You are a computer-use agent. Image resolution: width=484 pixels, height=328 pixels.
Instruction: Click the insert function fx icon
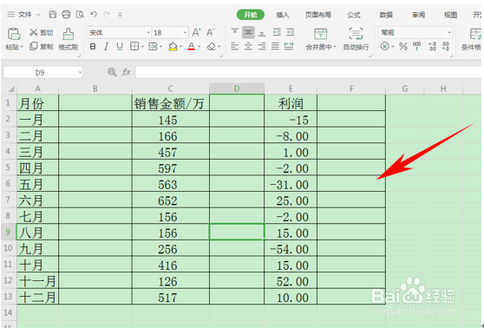click(x=127, y=72)
